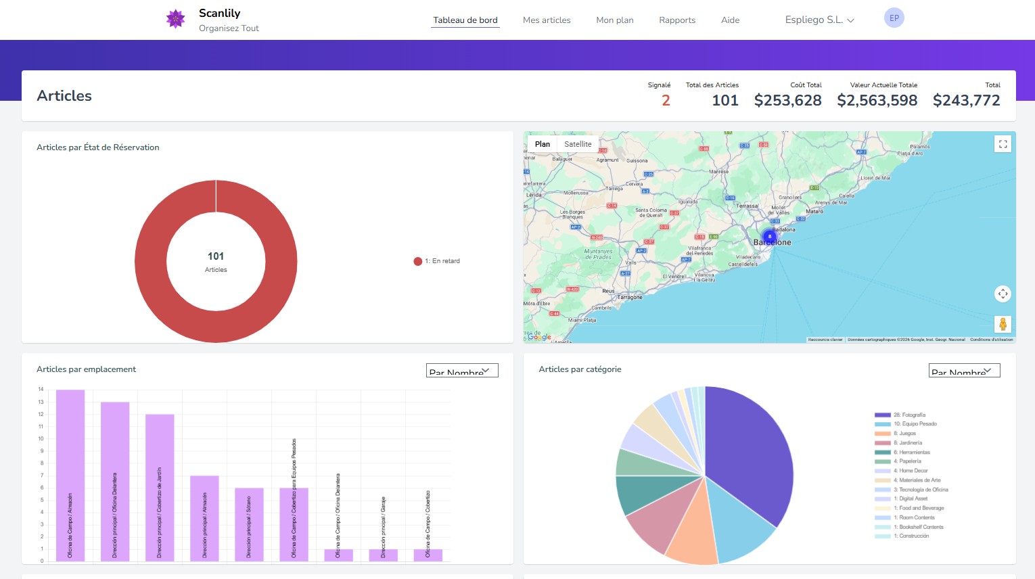Open the Aide menu item
1035x579 pixels.
point(731,20)
